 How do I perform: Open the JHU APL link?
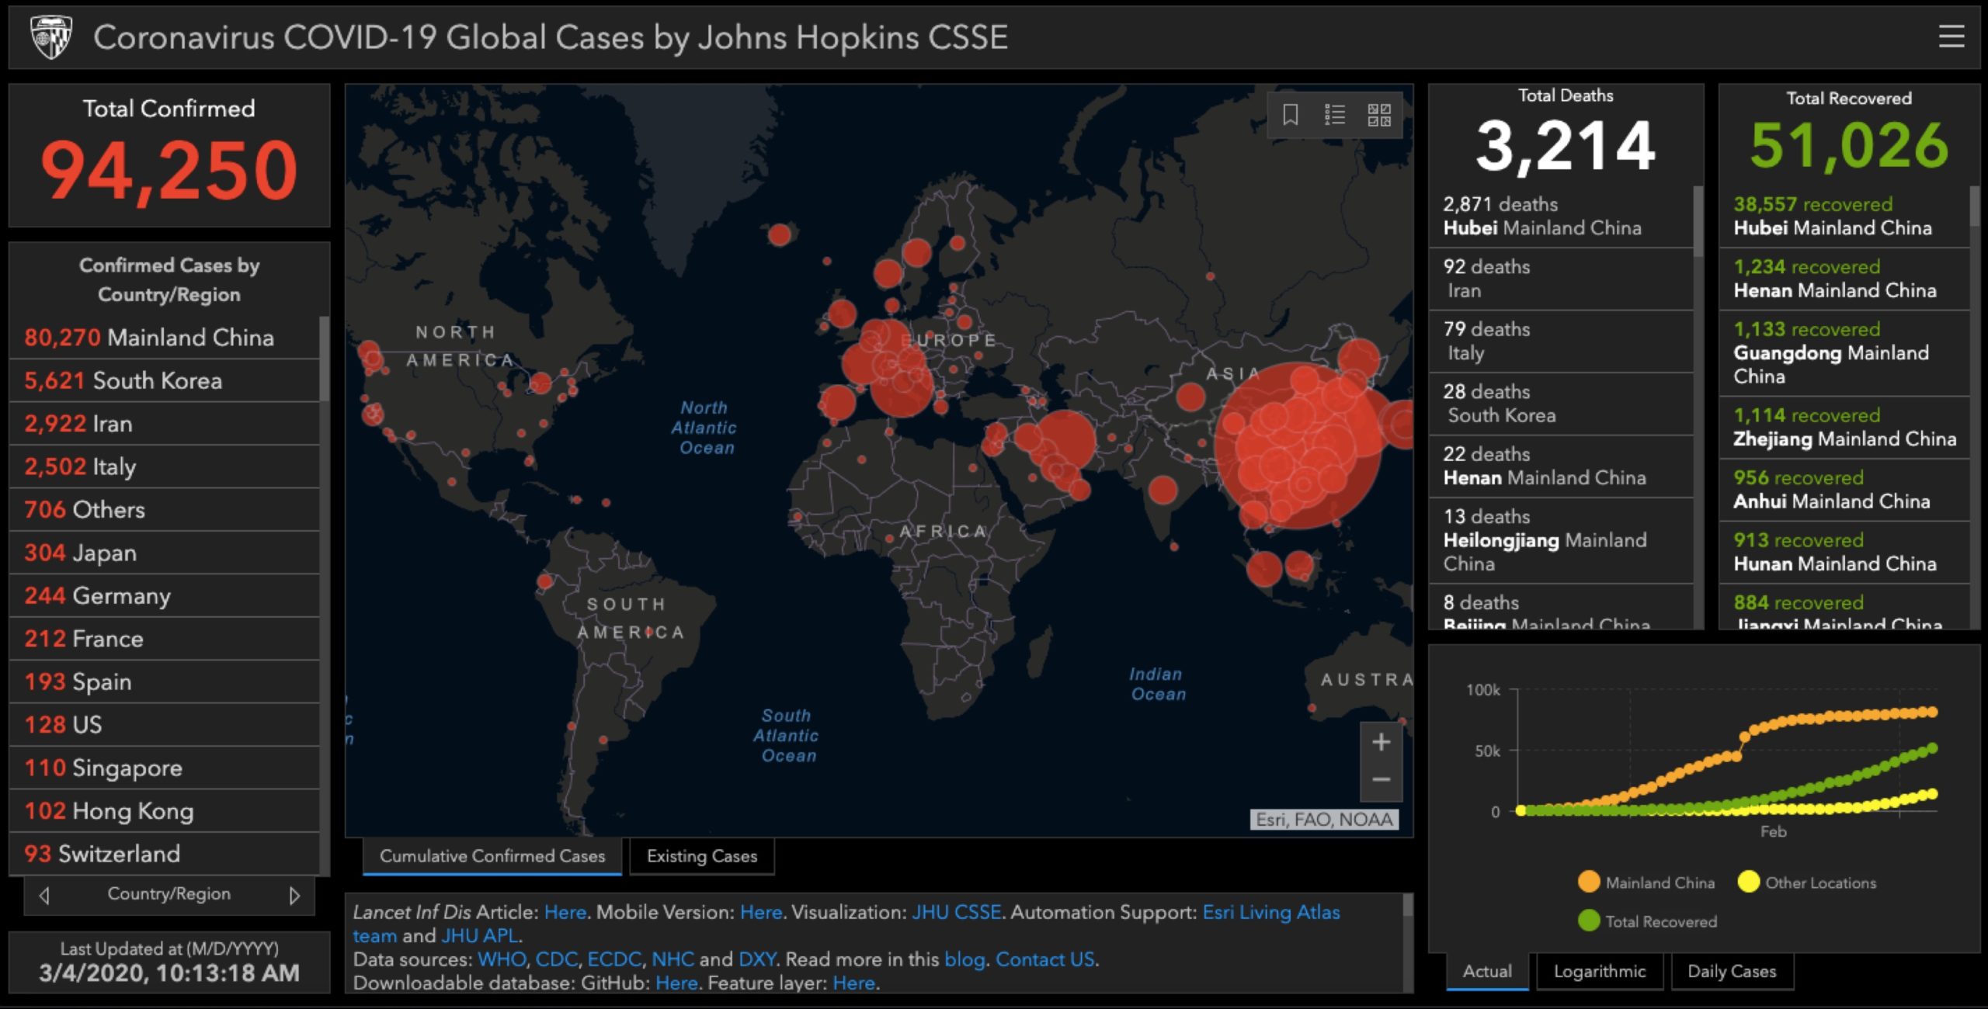pyautogui.click(x=479, y=936)
